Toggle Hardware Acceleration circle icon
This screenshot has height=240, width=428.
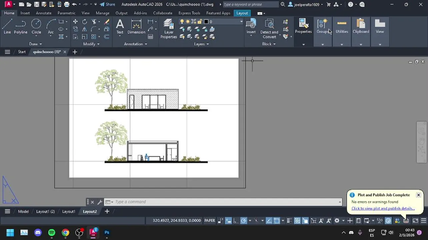pyautogui.click(x=388, y=221)
